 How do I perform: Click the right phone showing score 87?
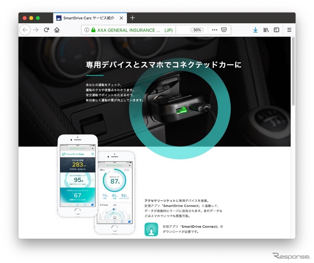click(x=114, y=193)
